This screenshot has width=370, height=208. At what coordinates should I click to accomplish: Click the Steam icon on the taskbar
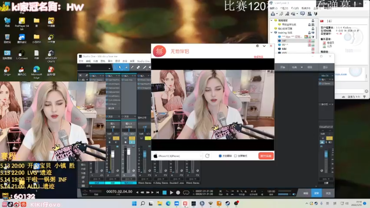click(228, 203)
